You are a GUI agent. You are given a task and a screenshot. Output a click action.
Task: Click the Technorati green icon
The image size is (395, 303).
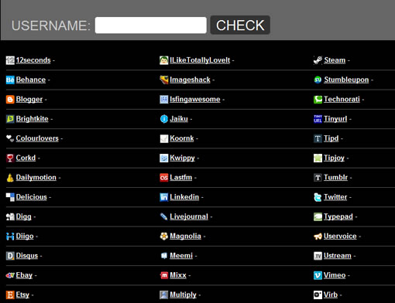pyautogui.click(x=318, y=100)
